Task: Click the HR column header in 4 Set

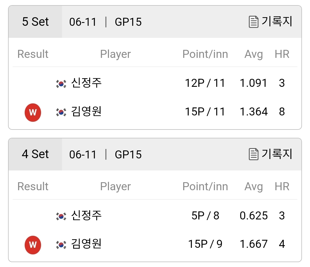Action: click(282, 186)
